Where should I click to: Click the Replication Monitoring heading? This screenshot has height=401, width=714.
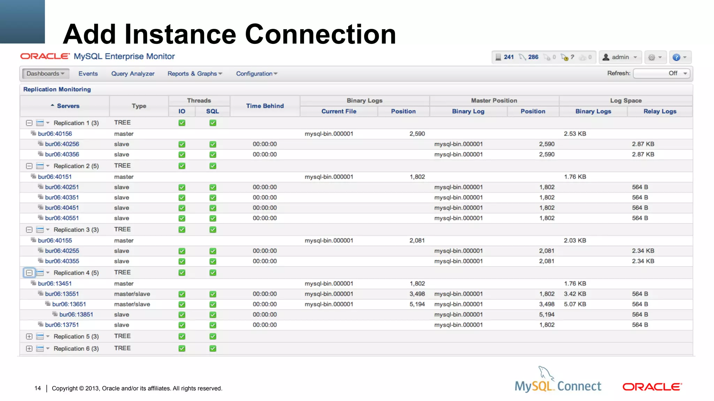pyautogui.click(x=57, y=89)
